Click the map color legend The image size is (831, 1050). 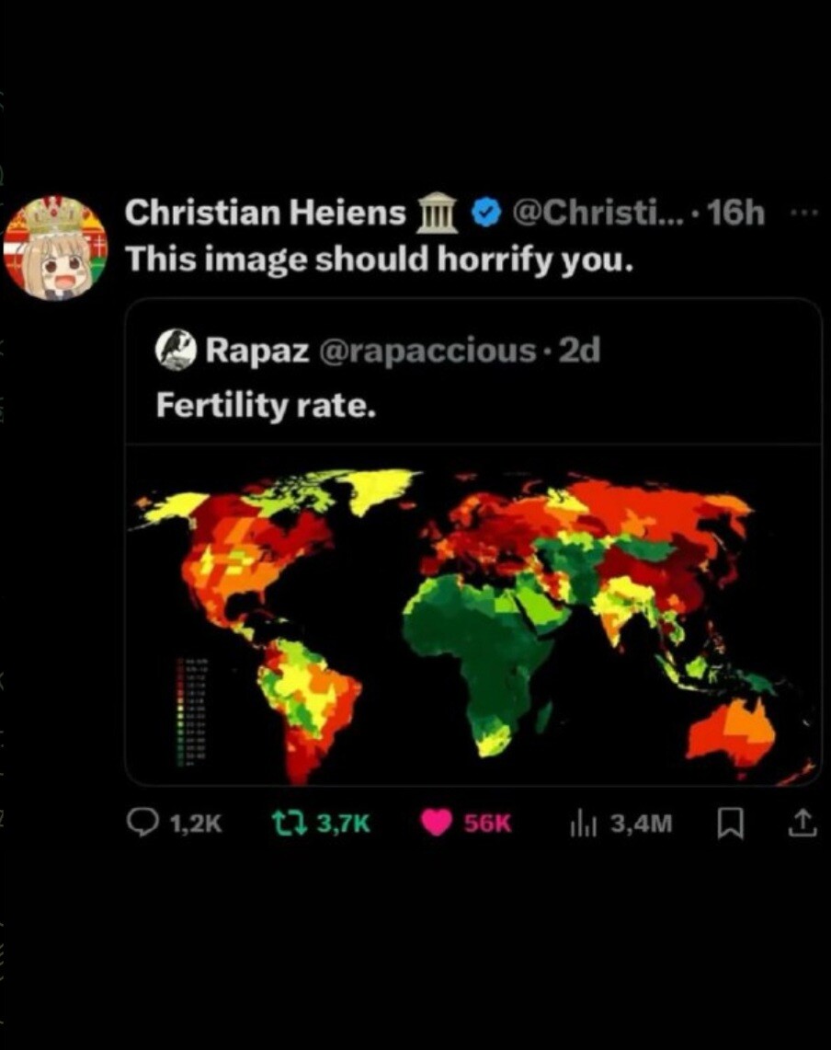tap(191, 710)
